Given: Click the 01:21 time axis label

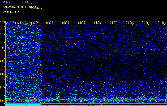Looking at the screenshot, I should (x=18, y=23).
